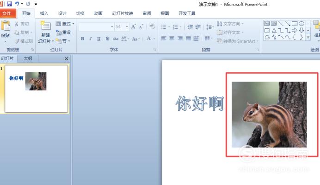
Task: Click the 重设 reset button
Action: (x=63, y=32)
